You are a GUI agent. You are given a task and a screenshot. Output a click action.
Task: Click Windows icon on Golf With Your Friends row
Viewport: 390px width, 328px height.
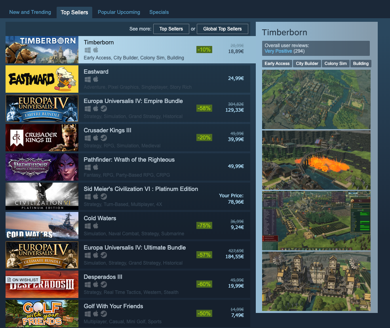point(88,314)
